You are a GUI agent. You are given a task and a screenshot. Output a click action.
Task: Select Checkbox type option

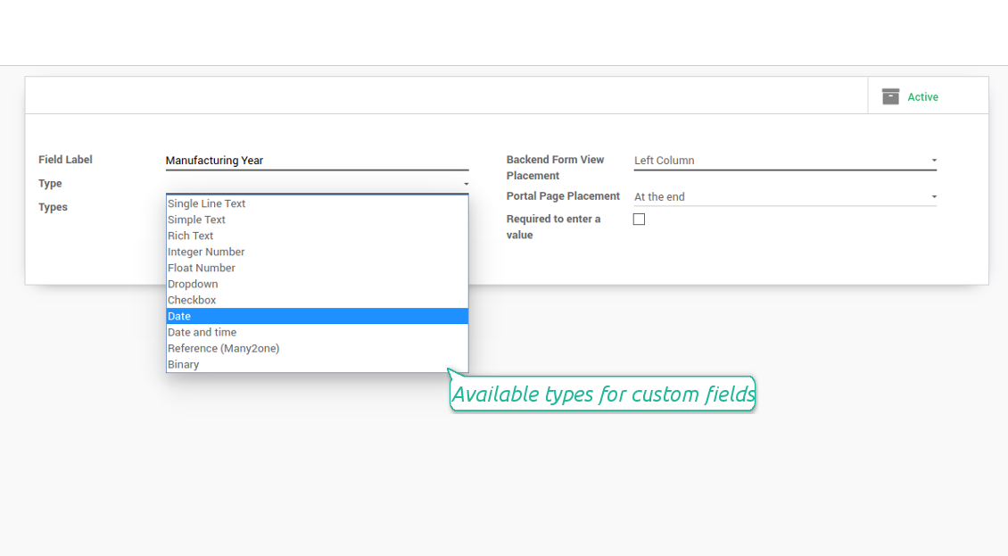[317, 300]
